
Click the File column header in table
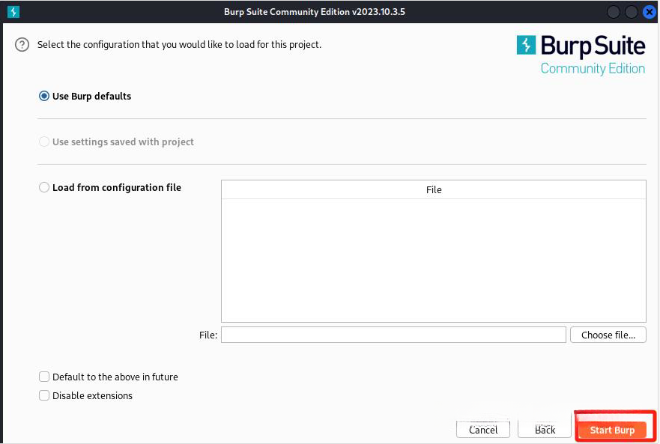coord(434,190)
